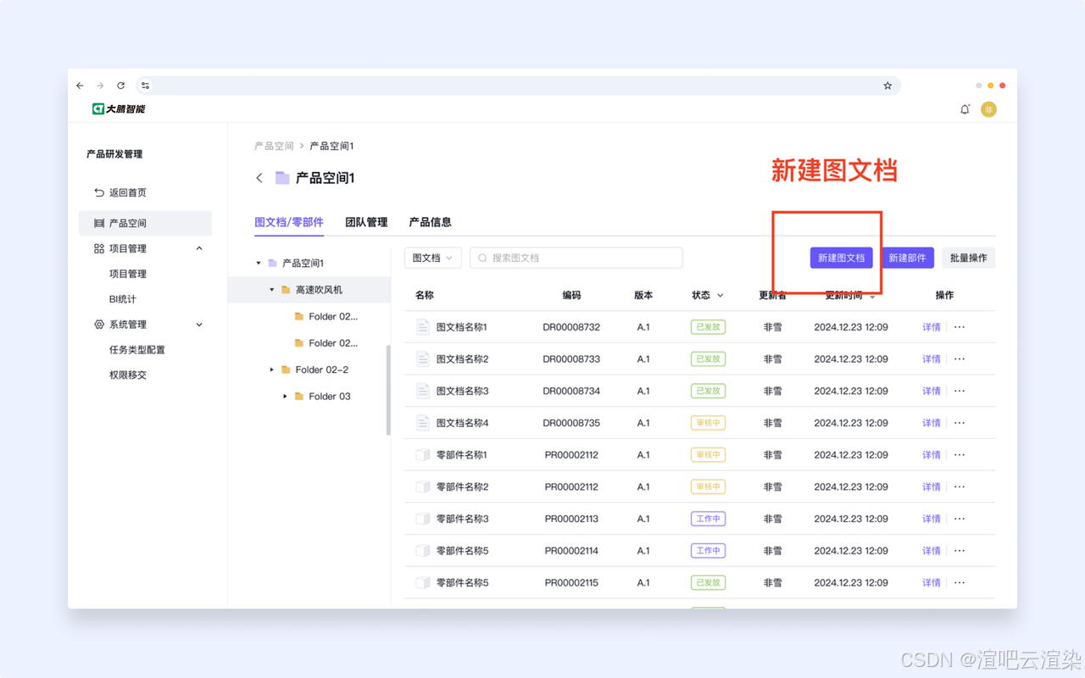The width and height of the screenshot is (1085, 678).
Task: Open more options for 零部件名称1
Action: (x=960, y=455)
